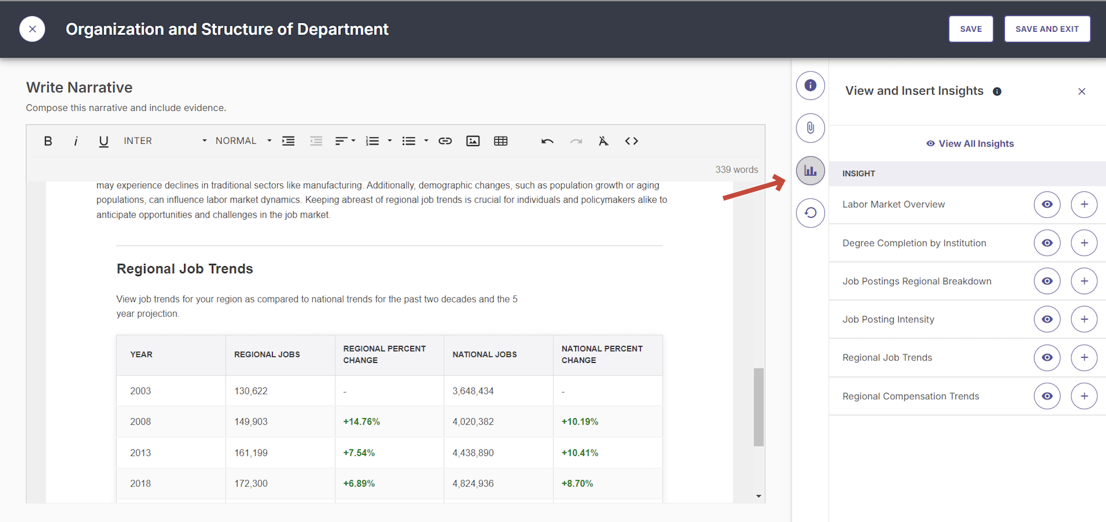1106x522 pixels.
Task: Expand numbered list style options
Action: 390,141
